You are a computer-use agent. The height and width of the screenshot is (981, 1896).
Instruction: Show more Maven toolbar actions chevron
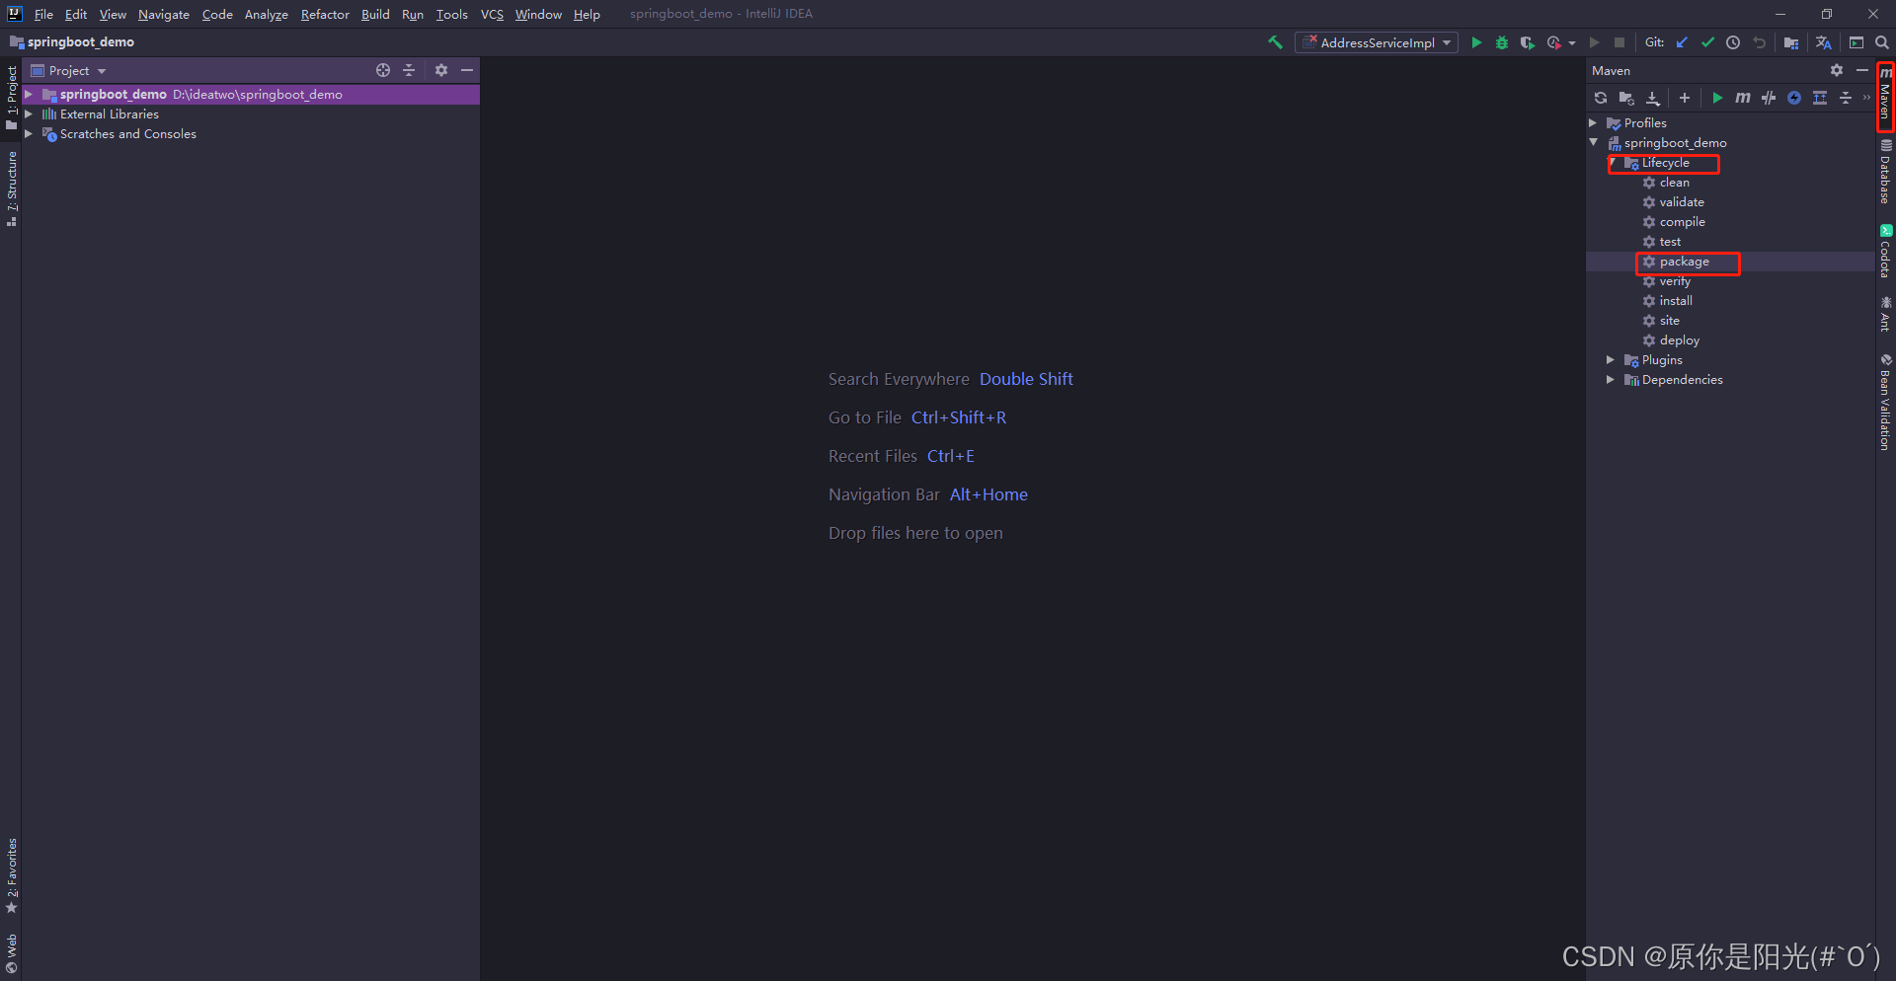click(x=1866, y=98)
